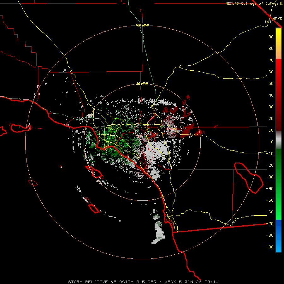284x284 pixels.
Task: Click the -60 value on velocity scale
Action: pos(270,212)
